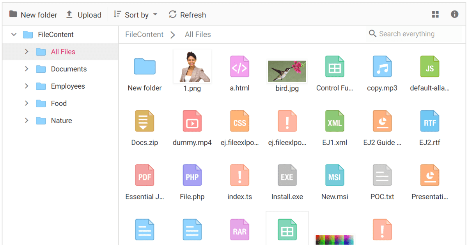
Task: Select the Essential J... PDF file icon
Action: pyautogui.click(x=145, y=175)
